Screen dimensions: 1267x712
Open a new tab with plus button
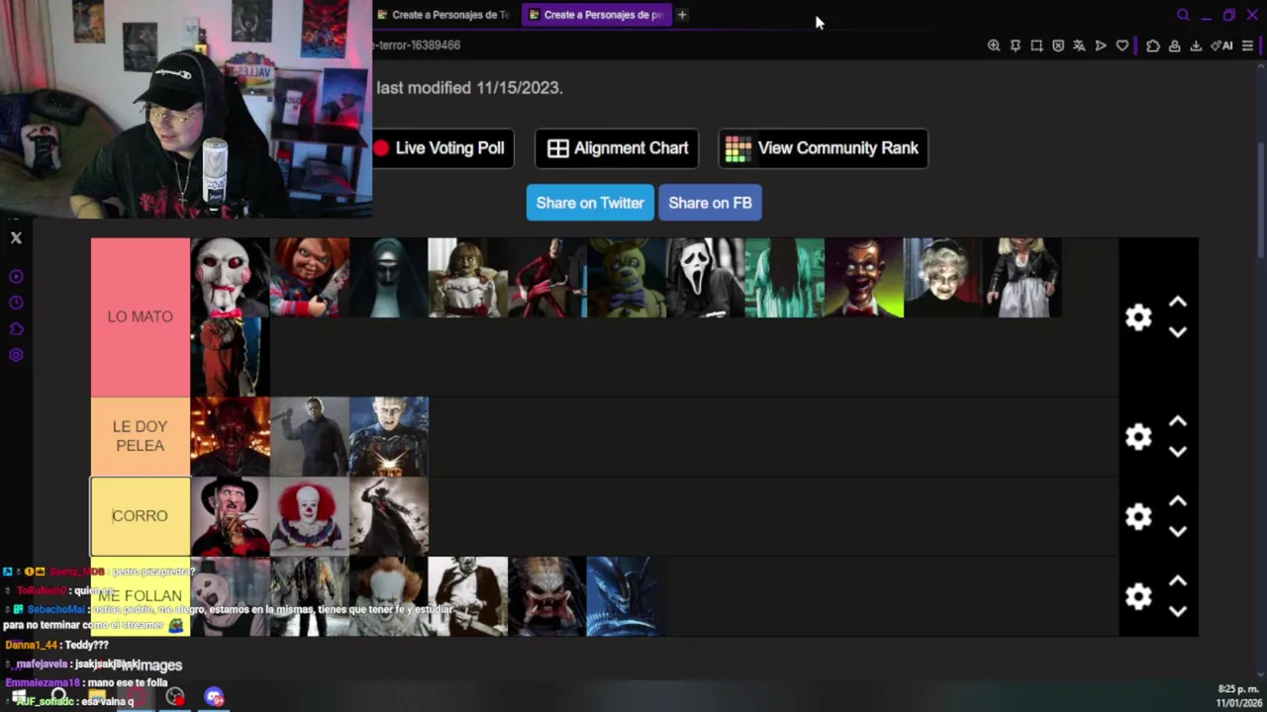(682, 15)
